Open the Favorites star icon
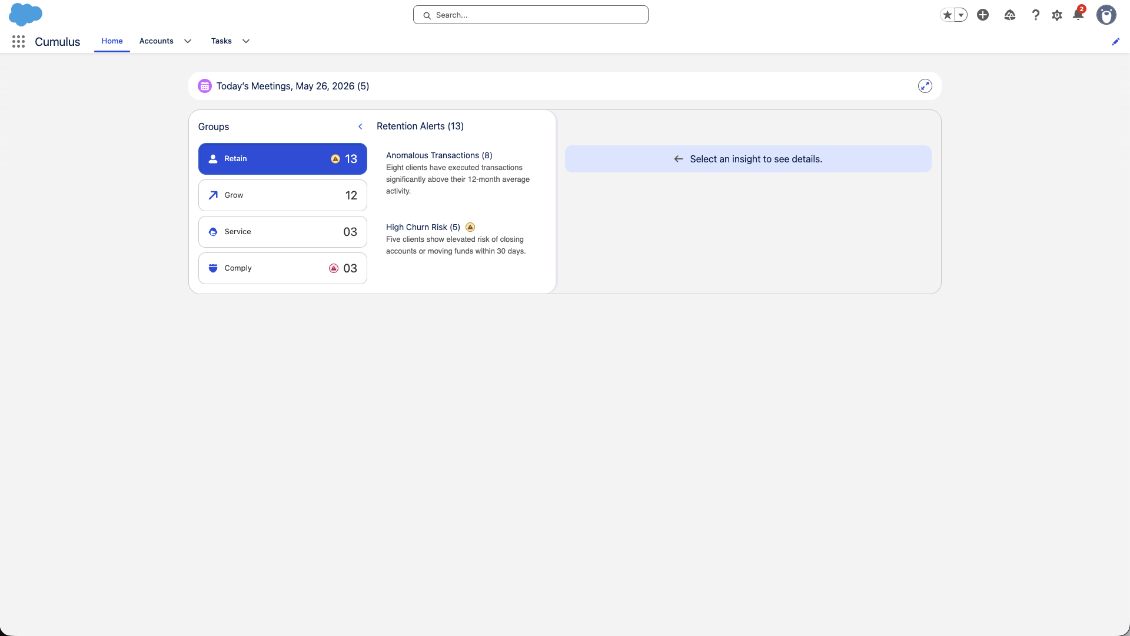This screenshot has width=1130, height=636. (x=947, y=15)
